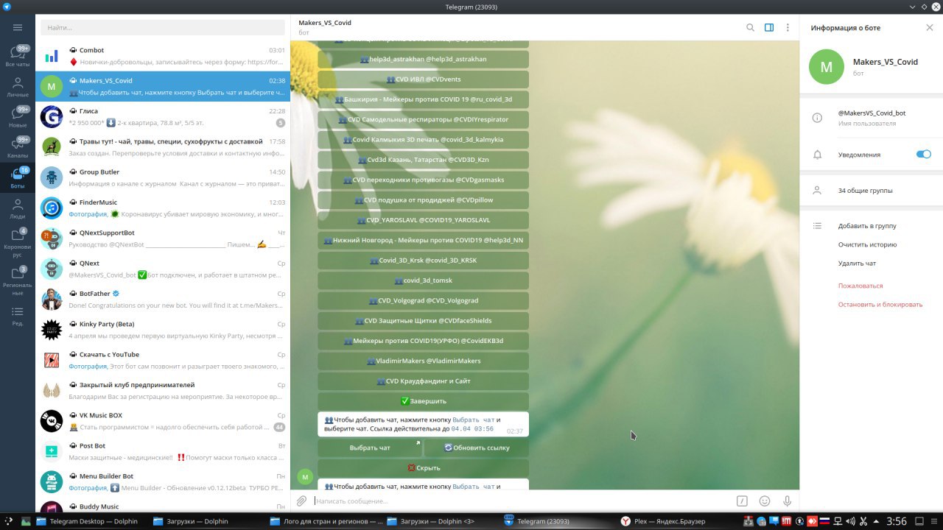Click 'Добавить в группу'
This screenshot has width=943, height=530.
867,226
